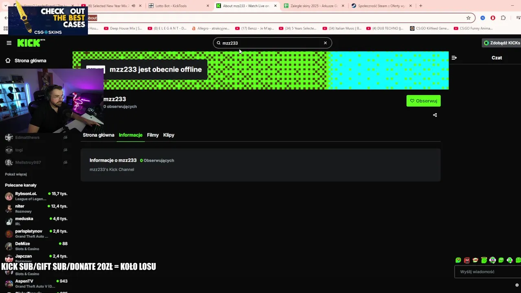This screenshot has height=293, width=521.
Task: Switch to Lotto Bot - KickTools browser tab
Action: pos(178,6)
